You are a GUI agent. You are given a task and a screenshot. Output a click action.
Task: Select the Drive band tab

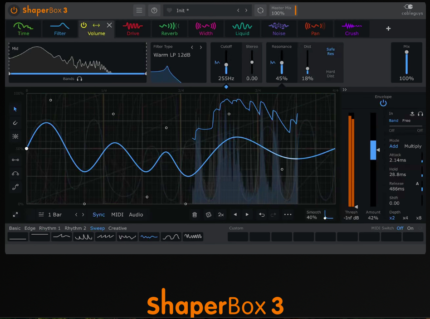coord(132,29)
